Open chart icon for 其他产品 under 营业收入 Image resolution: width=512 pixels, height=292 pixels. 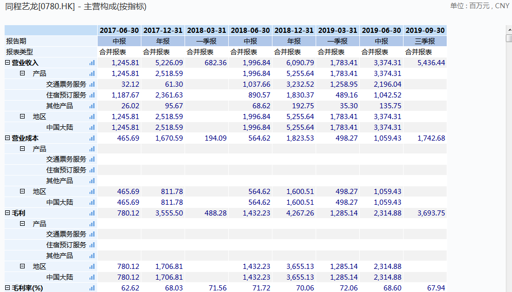[x=92, y=106]
